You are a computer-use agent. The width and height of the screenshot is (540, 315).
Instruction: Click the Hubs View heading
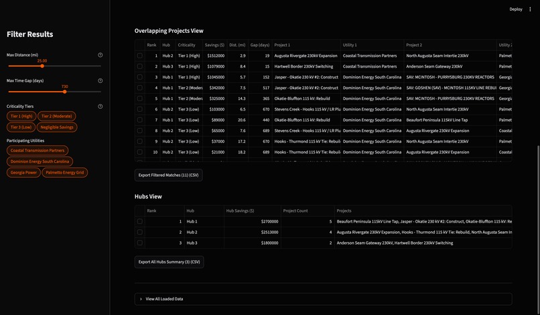click(x=148, y=196)
